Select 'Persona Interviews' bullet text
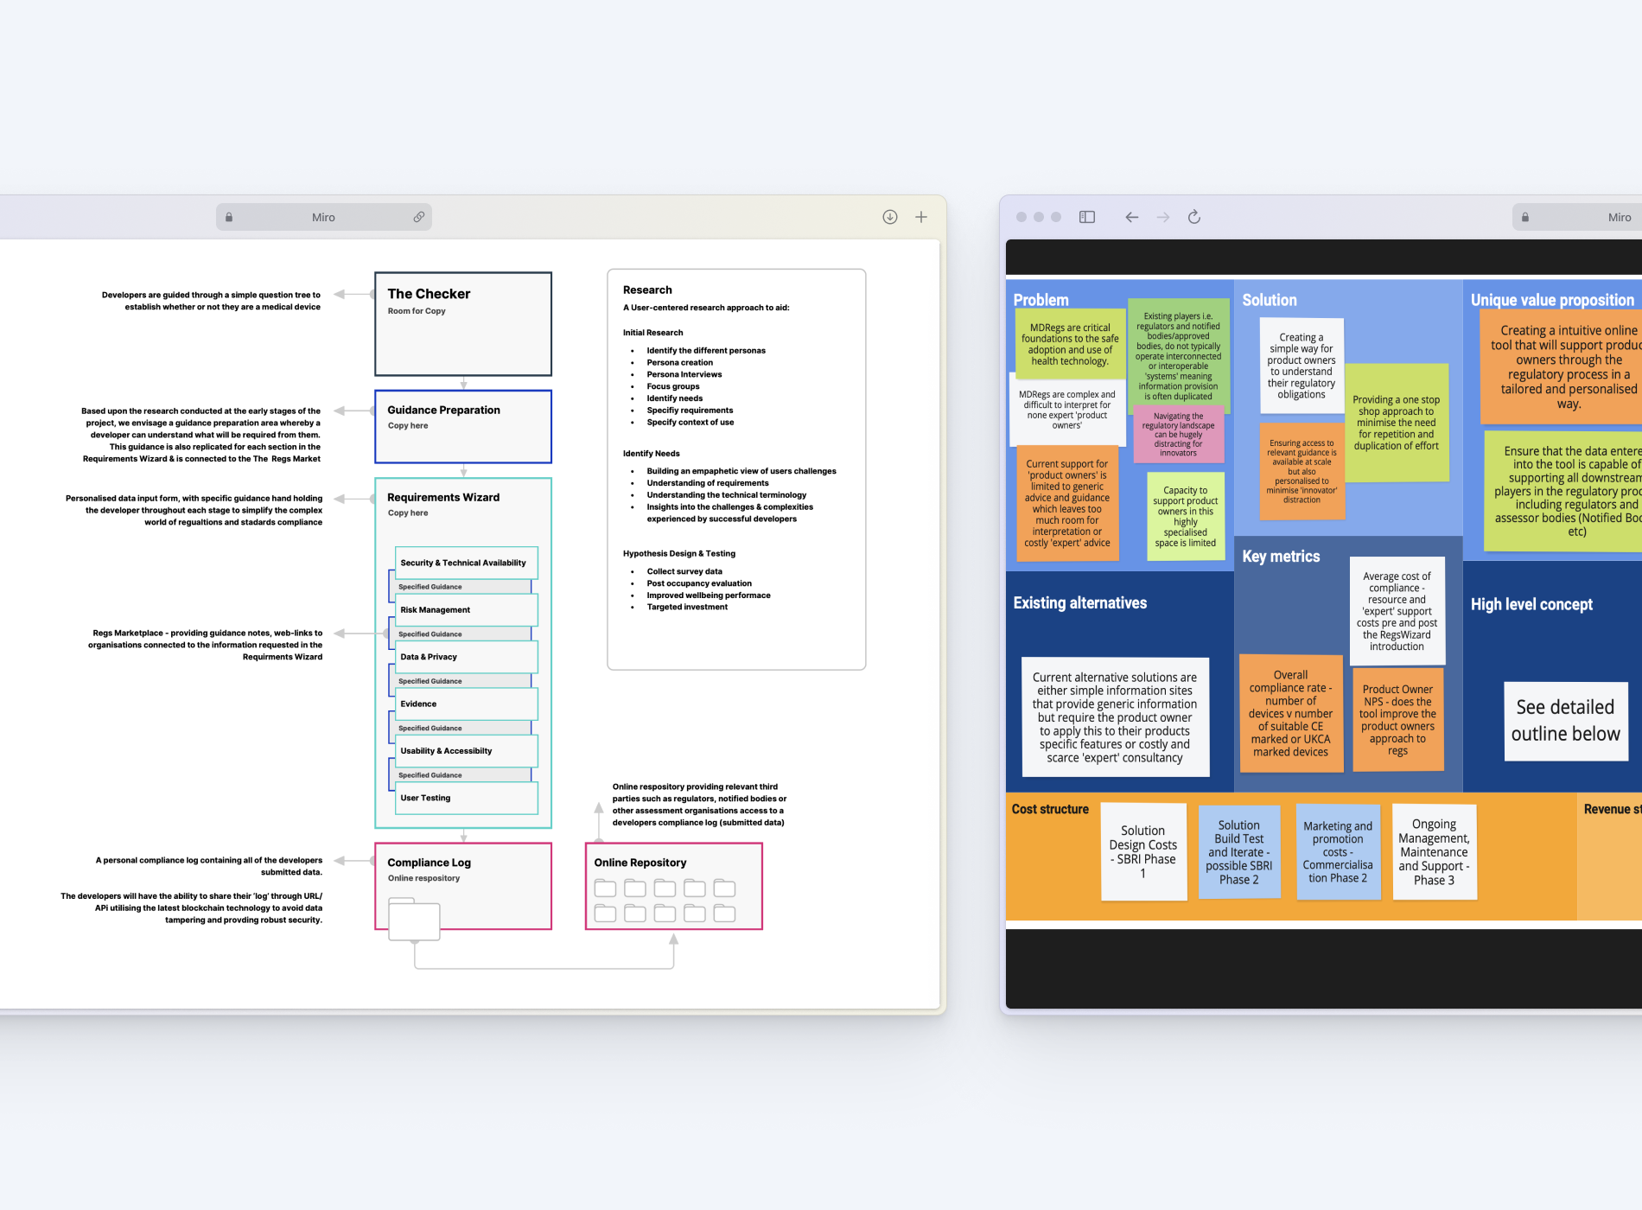1642x1210 pixels. pyautogui.click(x=684, y=374)
